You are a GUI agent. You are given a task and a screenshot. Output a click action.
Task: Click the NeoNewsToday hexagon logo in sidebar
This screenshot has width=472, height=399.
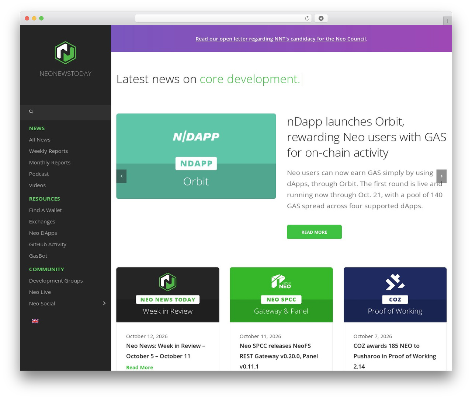pos(65,53)
